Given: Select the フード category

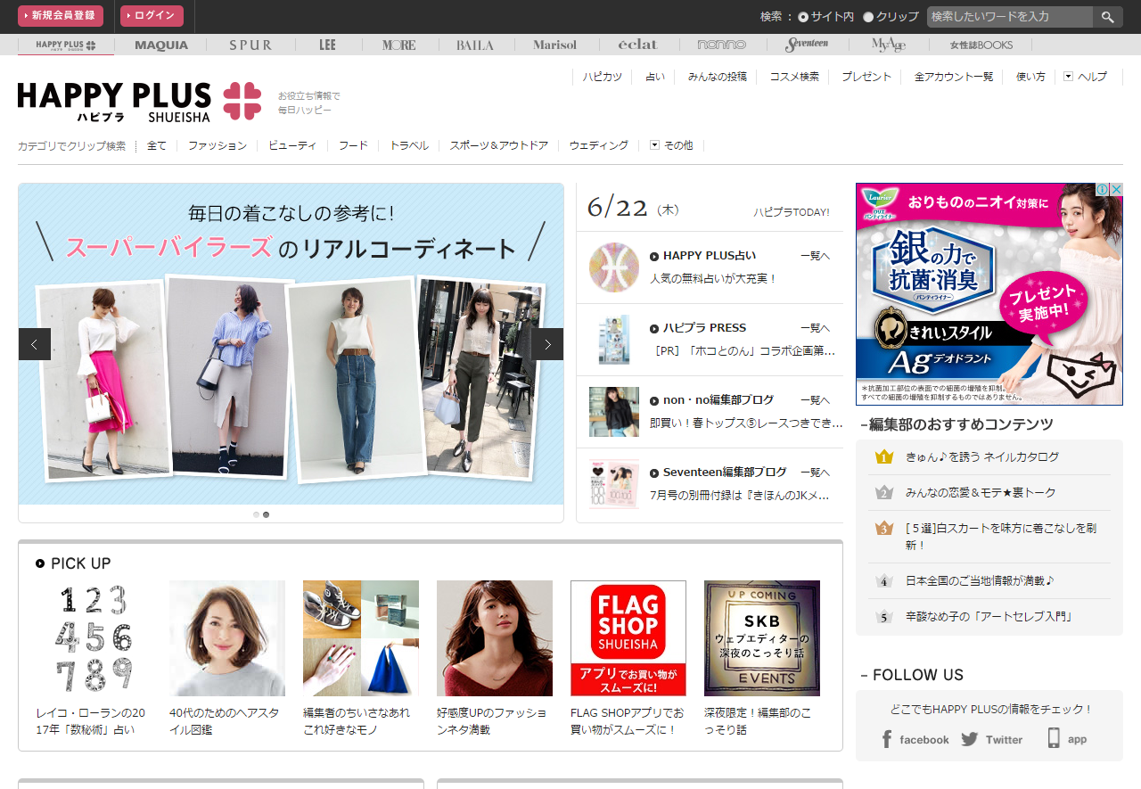Looking at the screenshot, I should [353, 145].
